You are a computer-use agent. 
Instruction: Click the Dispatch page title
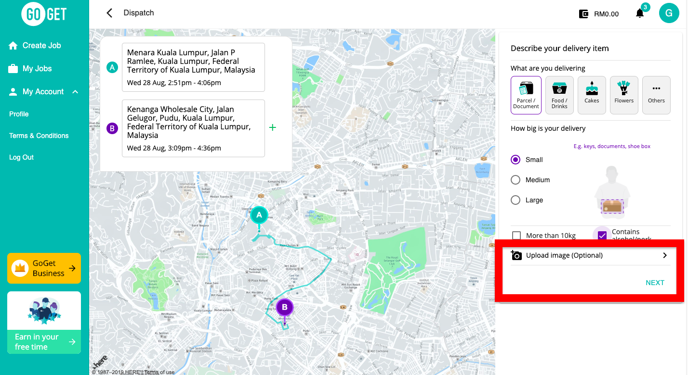pyautogui.click(x=139, y=12)
